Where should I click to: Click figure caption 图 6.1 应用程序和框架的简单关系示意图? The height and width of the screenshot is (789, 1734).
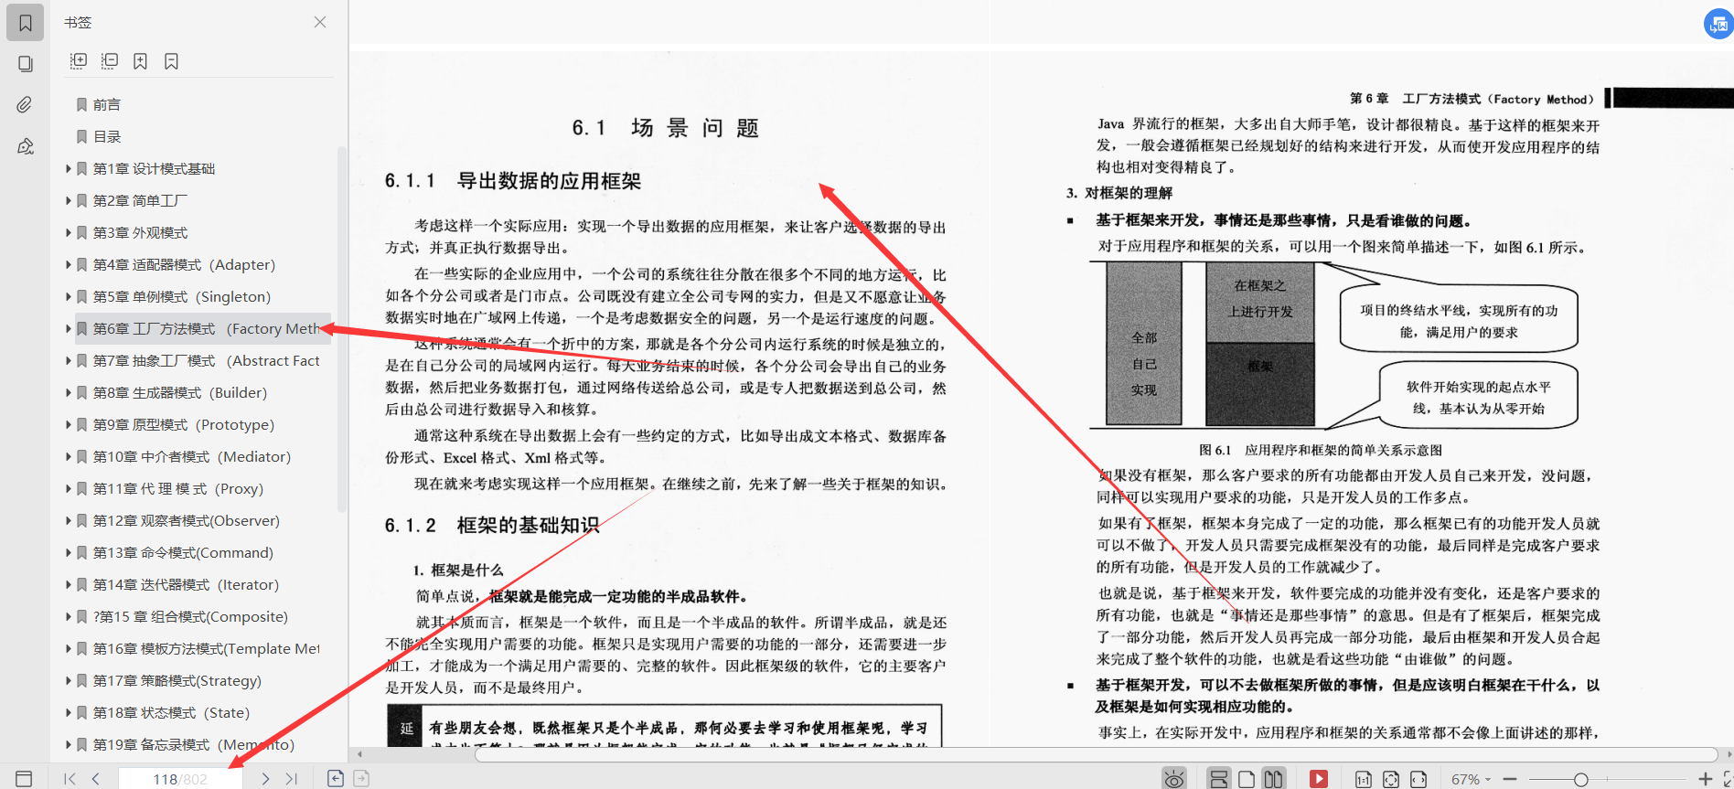tap(1321, 450)
